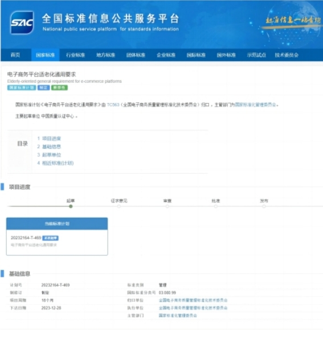
Task: Click the page title 电子商务平台适老化通用要求
Action: 42,74
